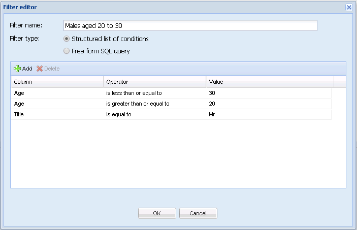Select the Title column cell
The width and height of the screenshot is (357, 230).
57,114
